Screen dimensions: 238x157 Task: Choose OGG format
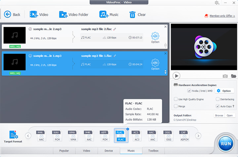click(x=169, y=136)
